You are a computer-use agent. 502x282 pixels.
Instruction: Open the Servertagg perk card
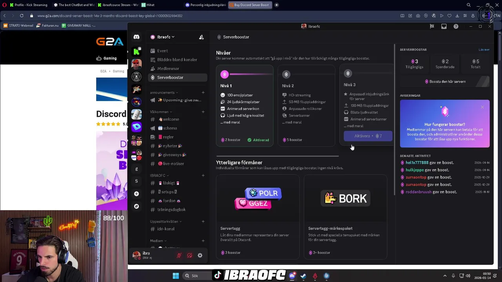[x=258, y=217]
